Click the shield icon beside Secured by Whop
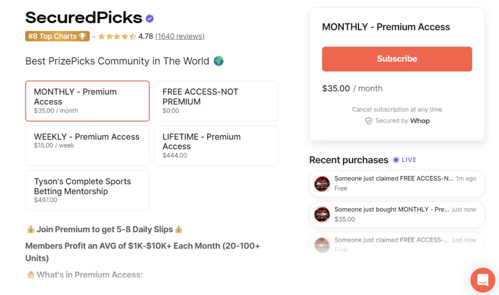Screen dimensions: 499x295 click(369, 121)
